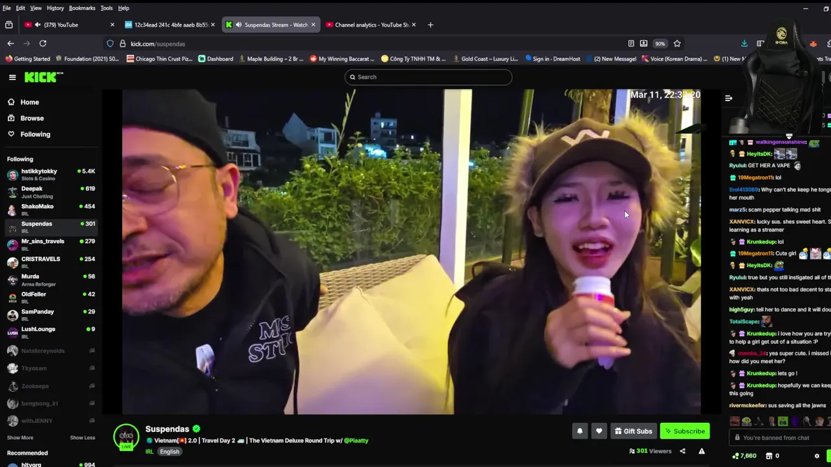Open the Kick hamburger menu
The height and width of the screenshot is (467, 831).
point(12,77)
